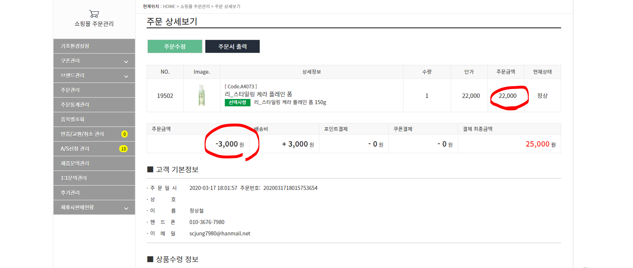633x268 pixels.
Task: Open 1:1문의관리 in the sidebar
Action: point(94,178)
